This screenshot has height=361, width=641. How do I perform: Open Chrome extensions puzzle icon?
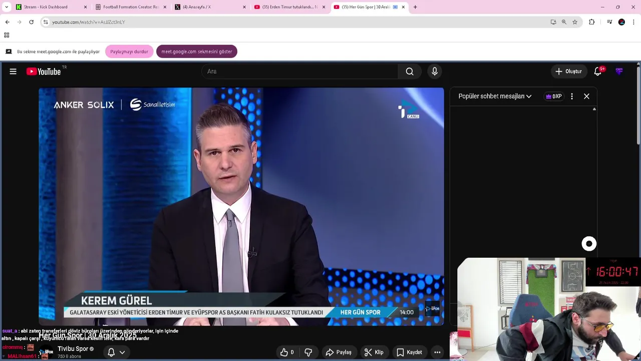point(591,22)
